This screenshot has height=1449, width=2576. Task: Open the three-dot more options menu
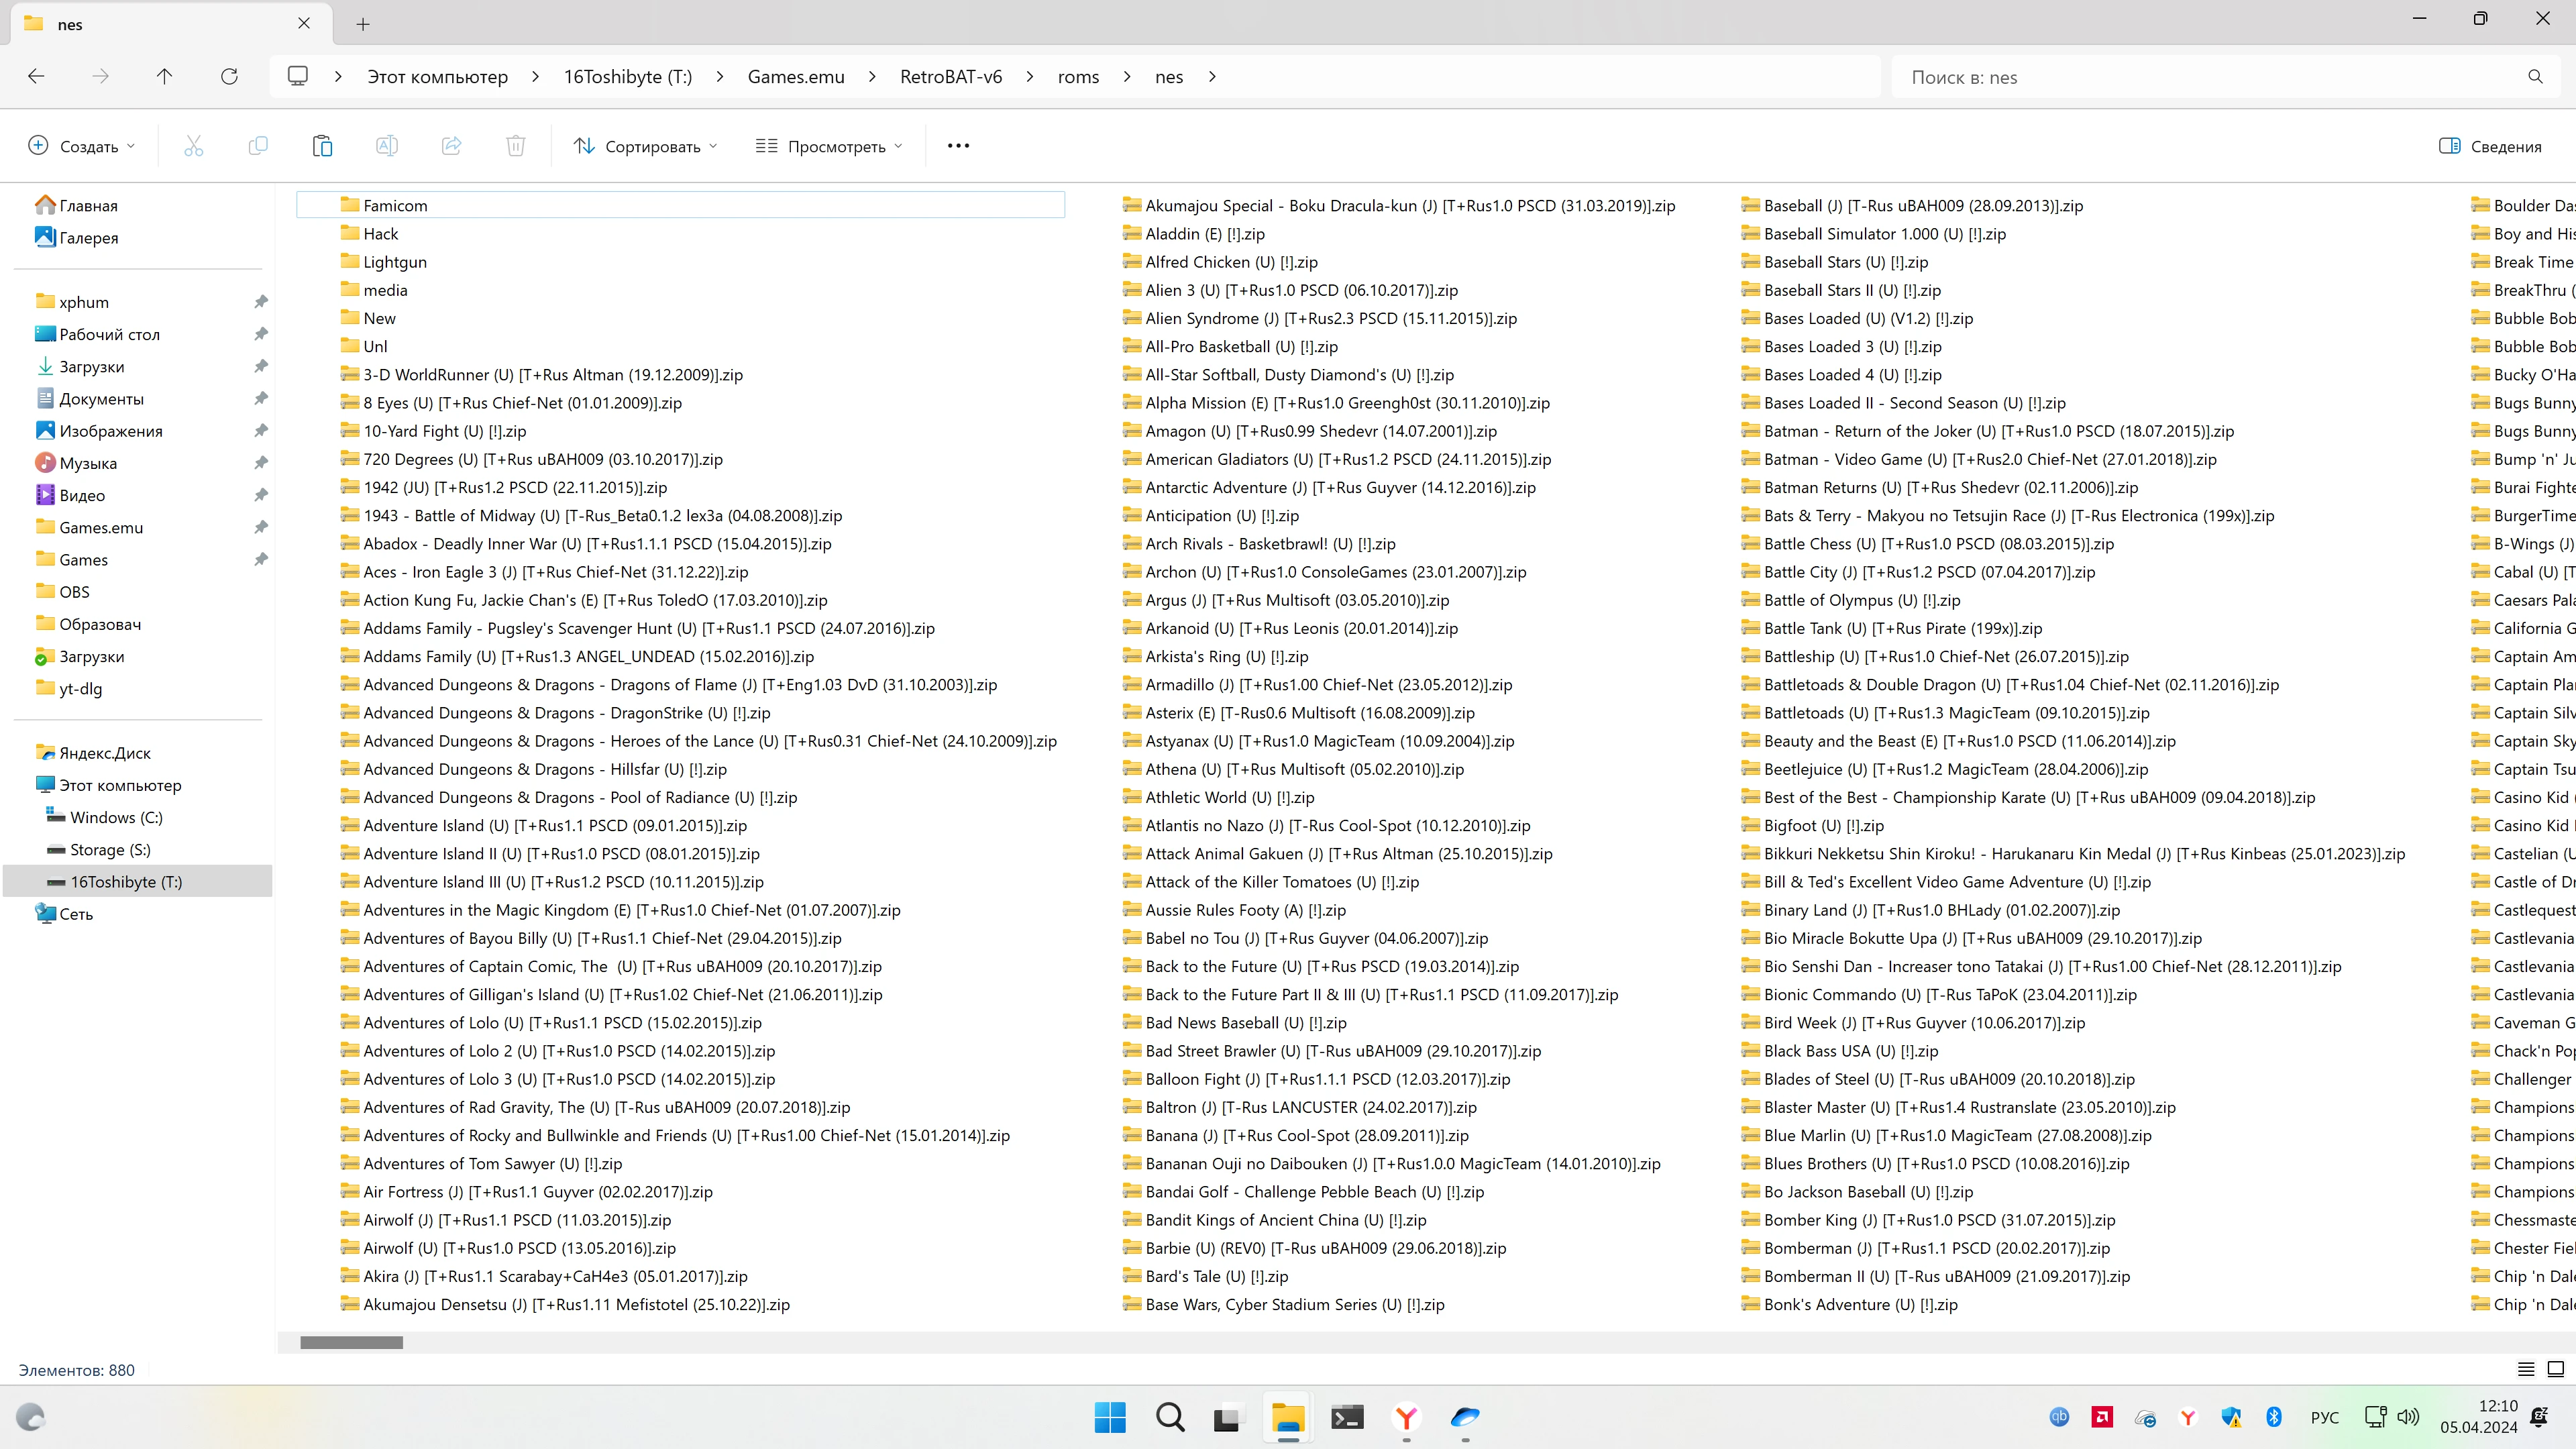[958, 146]
